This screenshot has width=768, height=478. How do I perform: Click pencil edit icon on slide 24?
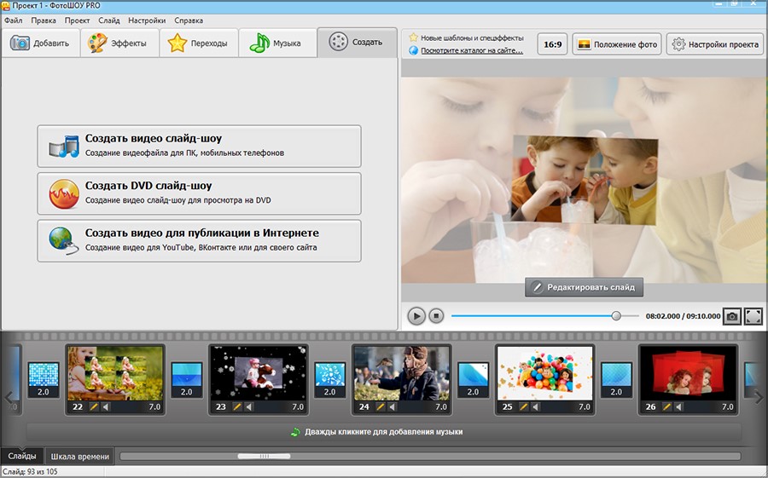[380, 406]
